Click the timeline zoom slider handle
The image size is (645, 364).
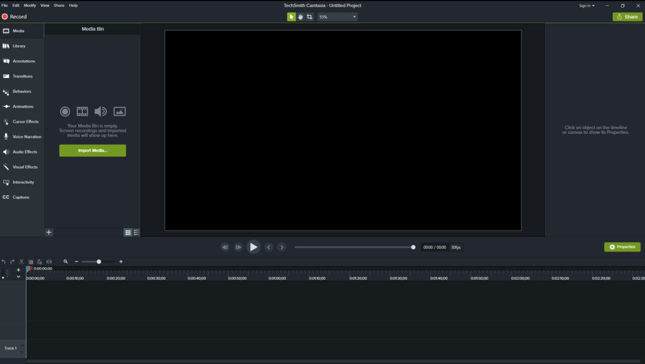[x=99, y=262]
